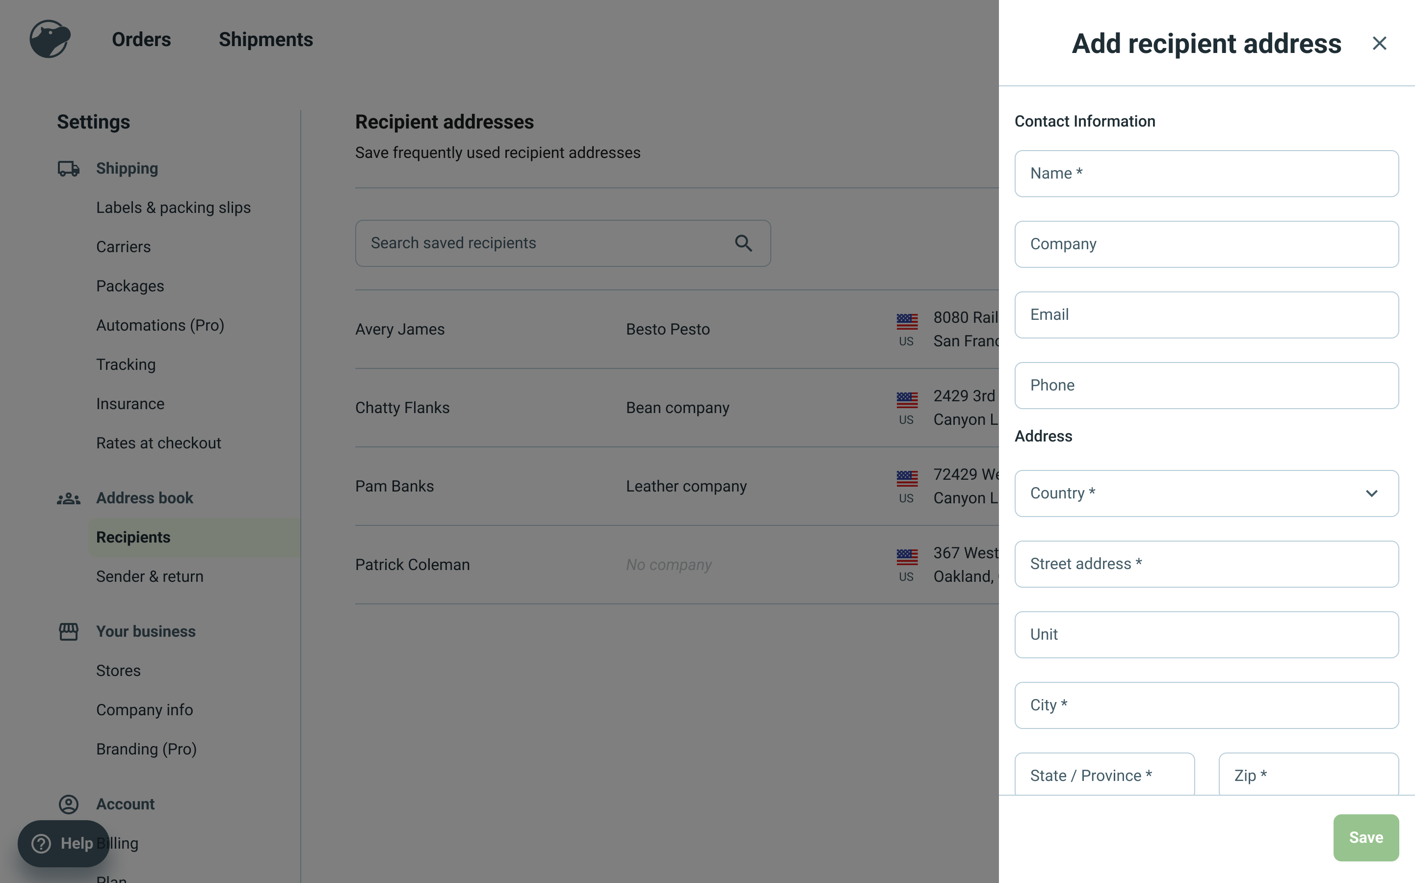Click the Account profile icon
This screenshot has height=883, width=1415.
(x=68, y=804)
